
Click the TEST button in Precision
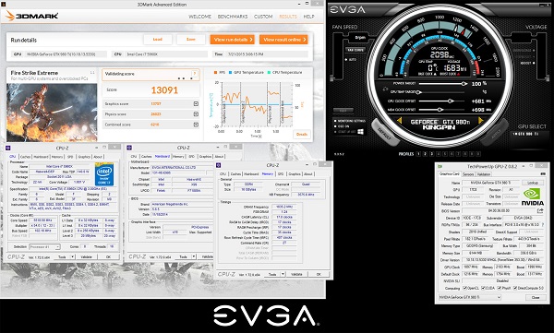[343, 111]
